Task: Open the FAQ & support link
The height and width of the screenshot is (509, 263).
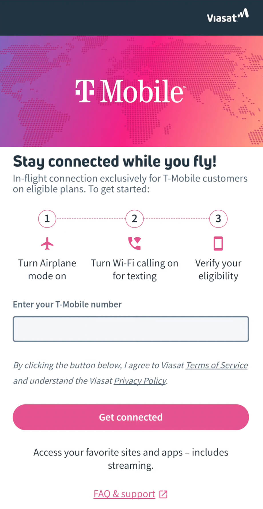Action: [x=124, y=494]
